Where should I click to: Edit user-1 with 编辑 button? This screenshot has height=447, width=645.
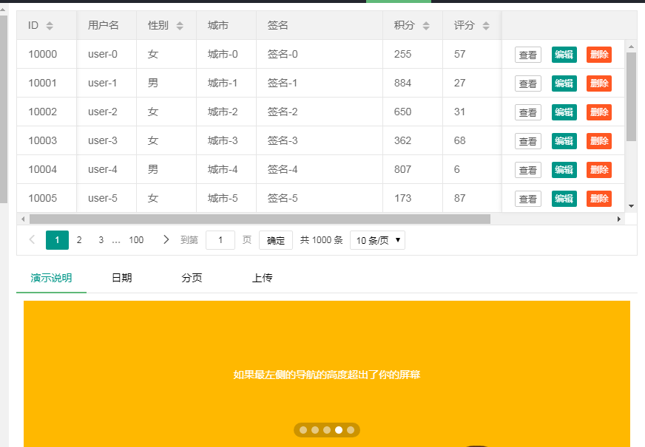pos(564,83)
